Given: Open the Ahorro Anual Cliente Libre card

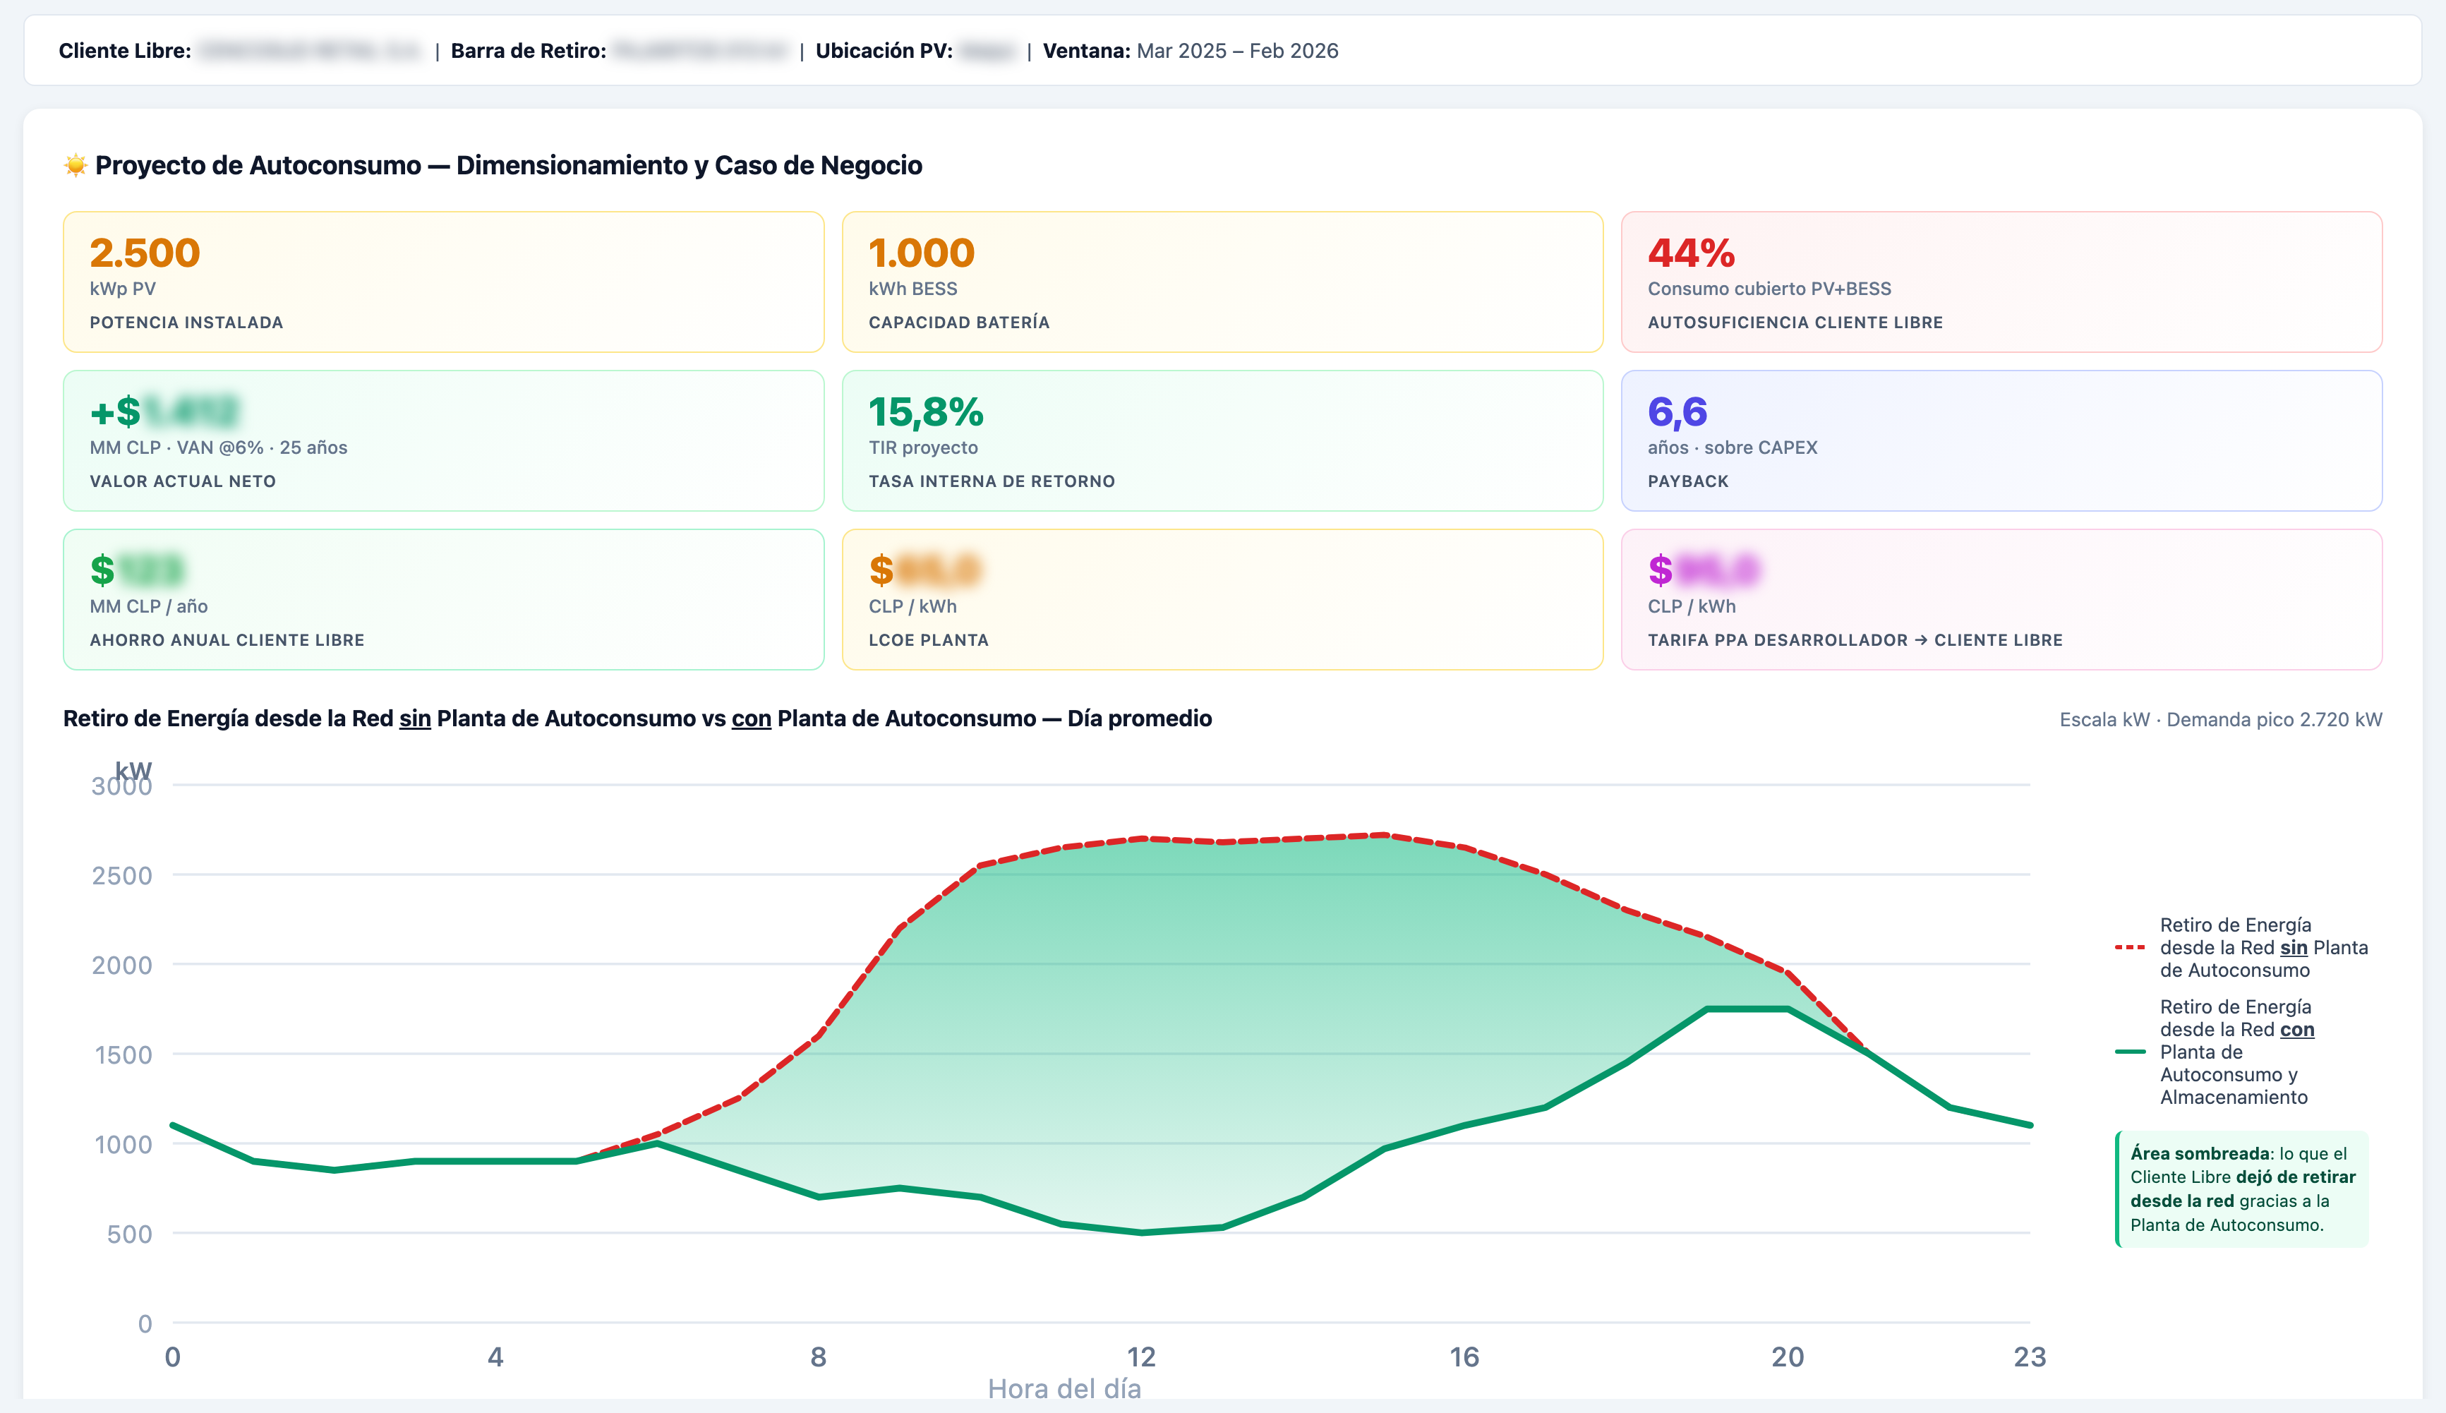Looking at the screenshot, I should point(443,599).
